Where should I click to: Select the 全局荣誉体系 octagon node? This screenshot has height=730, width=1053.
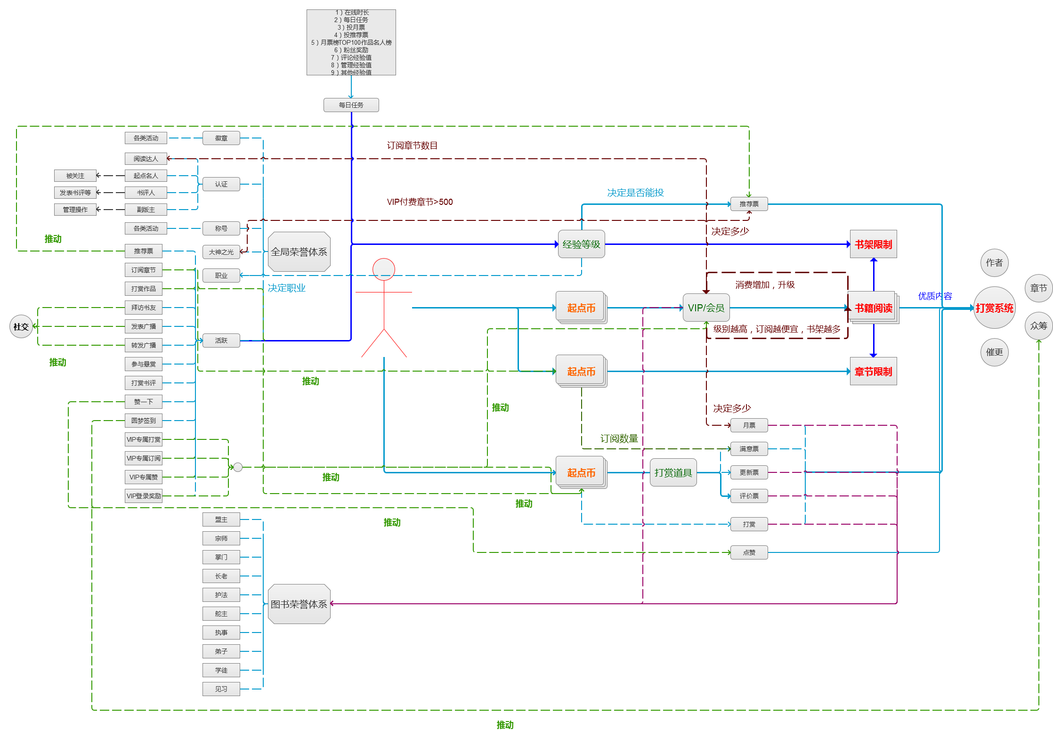[299, 251]
